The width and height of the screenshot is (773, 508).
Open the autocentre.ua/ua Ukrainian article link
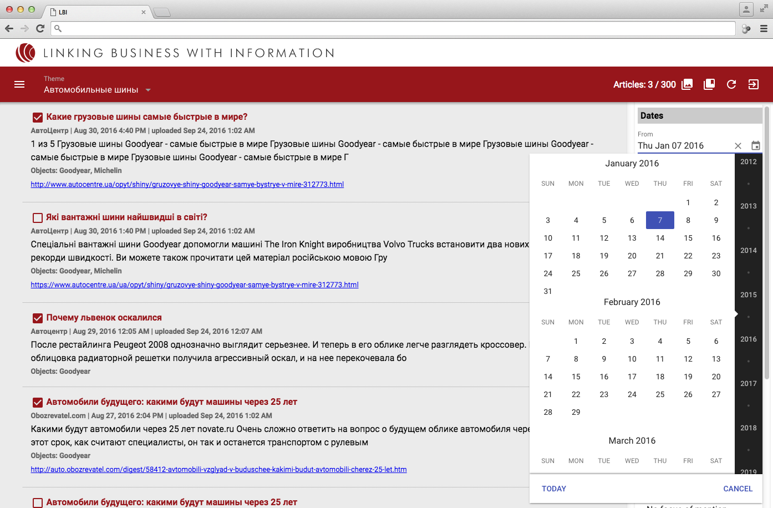coord(195,285)
